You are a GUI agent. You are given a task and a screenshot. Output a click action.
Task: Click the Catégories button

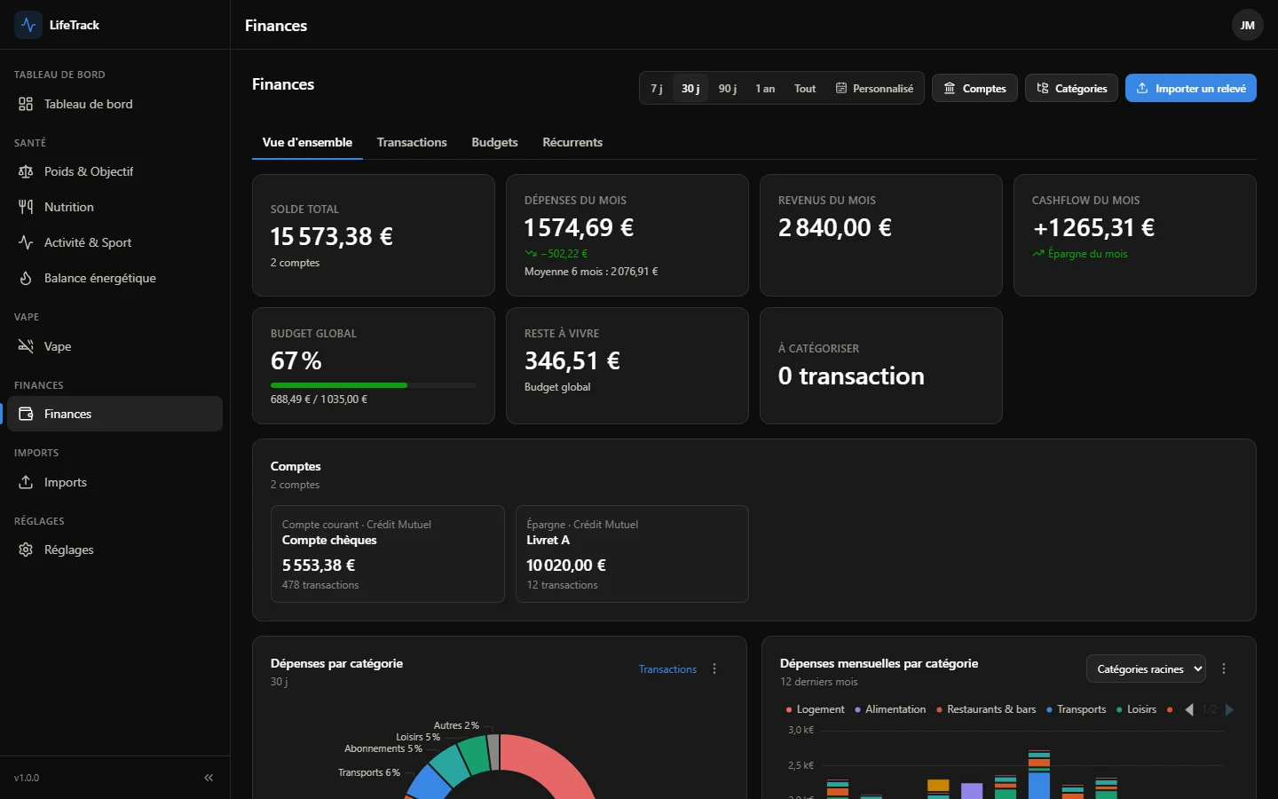pyautogui.click(x=1071, y=88)
